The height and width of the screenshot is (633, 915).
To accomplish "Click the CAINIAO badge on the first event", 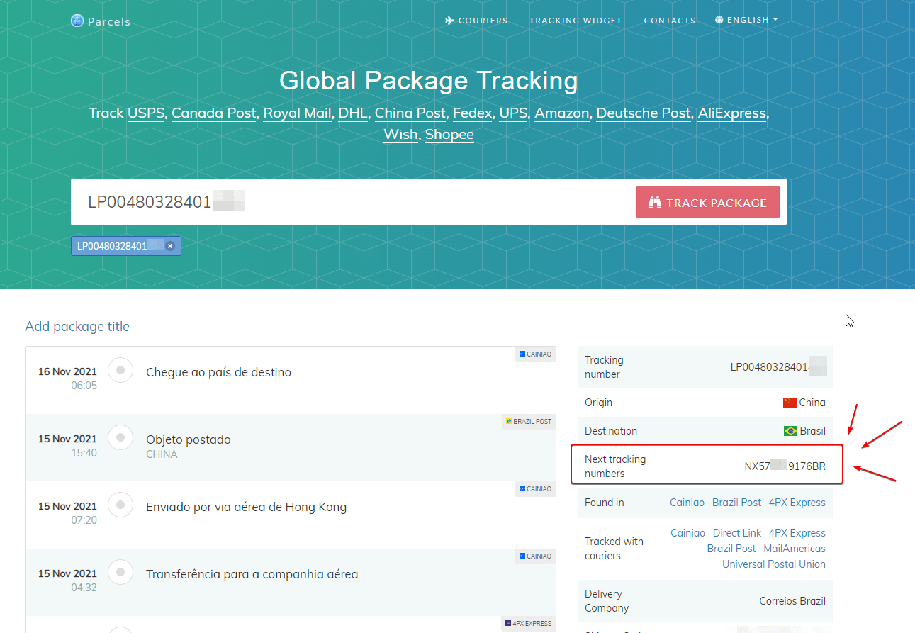I will coord(535,354).
